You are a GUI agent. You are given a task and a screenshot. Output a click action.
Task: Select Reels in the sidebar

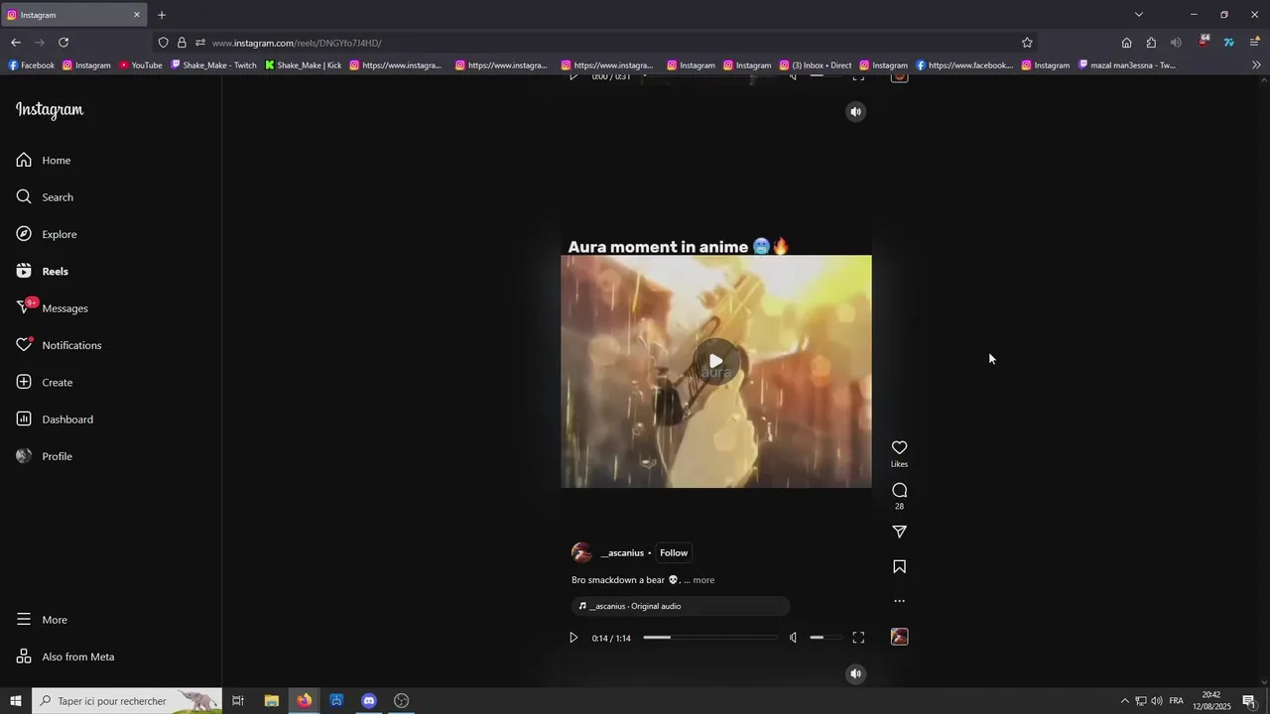click(43, 272)
